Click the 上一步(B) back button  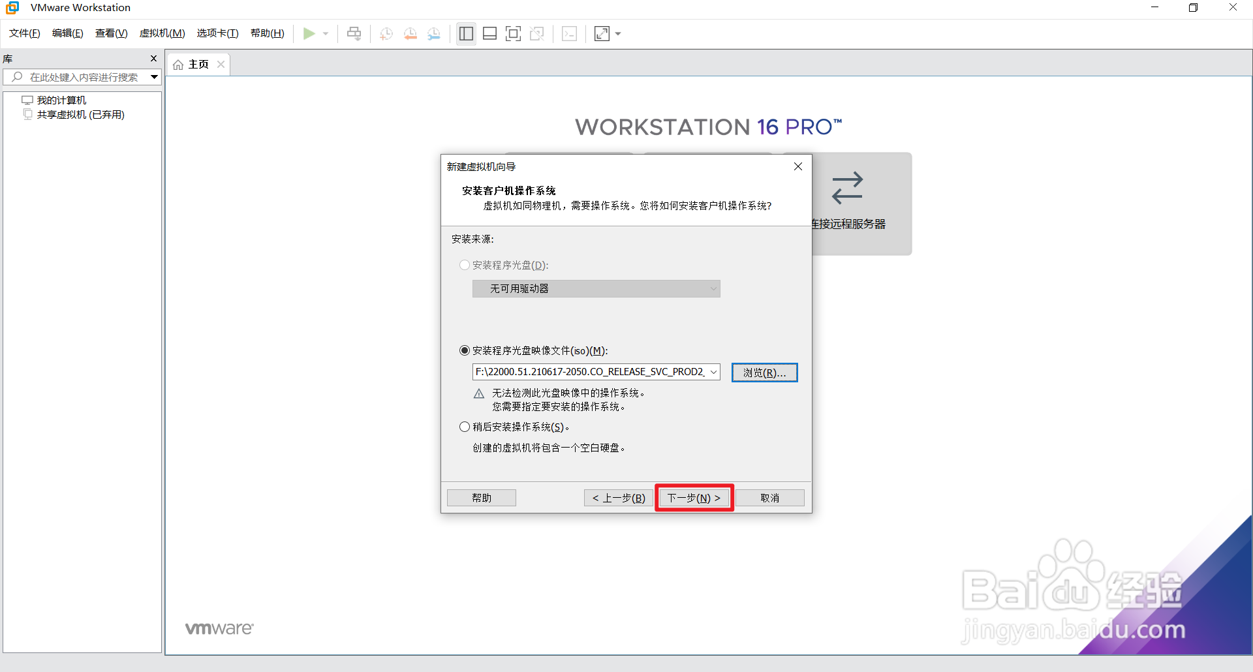(619, 498)
